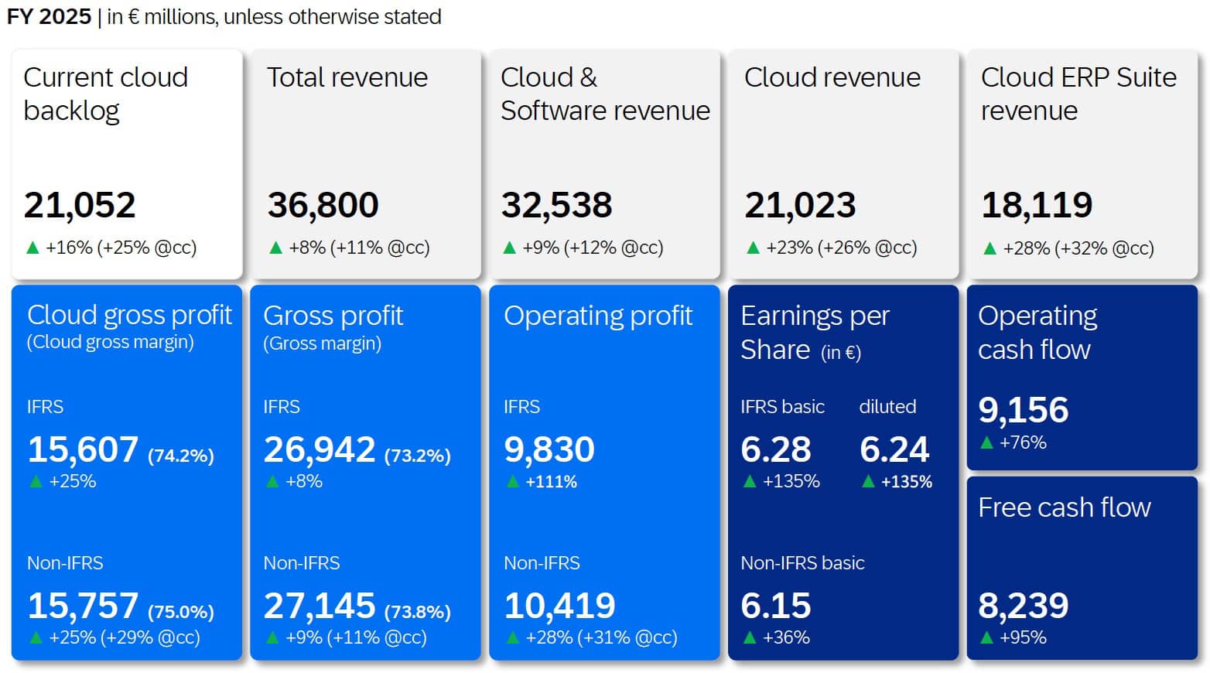Screen dimensions: 1210x673
Task: Click green triangle next to Cloud revenue +23%
Action: [x=753, y=248]
